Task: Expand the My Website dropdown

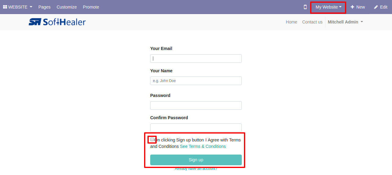Action: tap(328, 7)
